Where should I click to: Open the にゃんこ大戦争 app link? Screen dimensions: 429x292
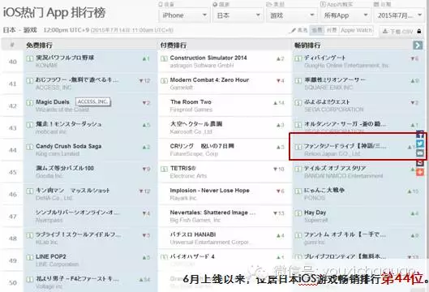click(x=324, y=190)
